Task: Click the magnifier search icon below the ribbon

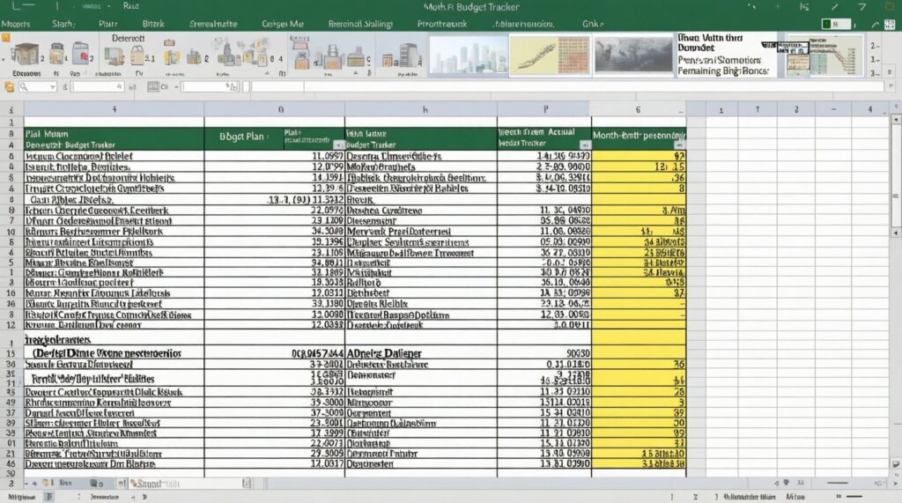Action: click(x=26, y=87)
